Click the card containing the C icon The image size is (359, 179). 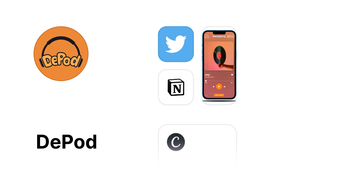pyautogui.click(x=197, y=148)
